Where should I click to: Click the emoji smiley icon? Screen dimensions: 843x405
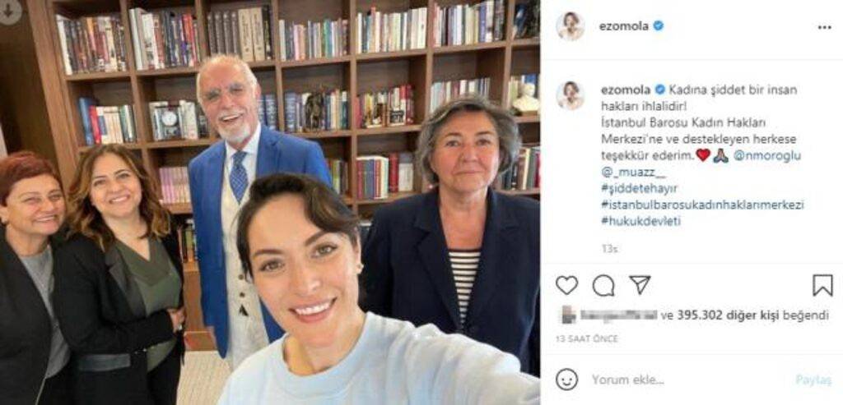(x=566, y=380)
